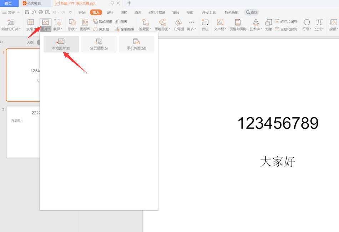
Task: Switch to the 开始 ribbon tab
Action: pos(82,12)
